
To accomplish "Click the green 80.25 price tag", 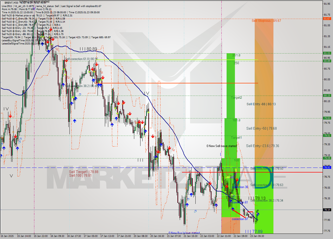I will click(x=327, y=96).
